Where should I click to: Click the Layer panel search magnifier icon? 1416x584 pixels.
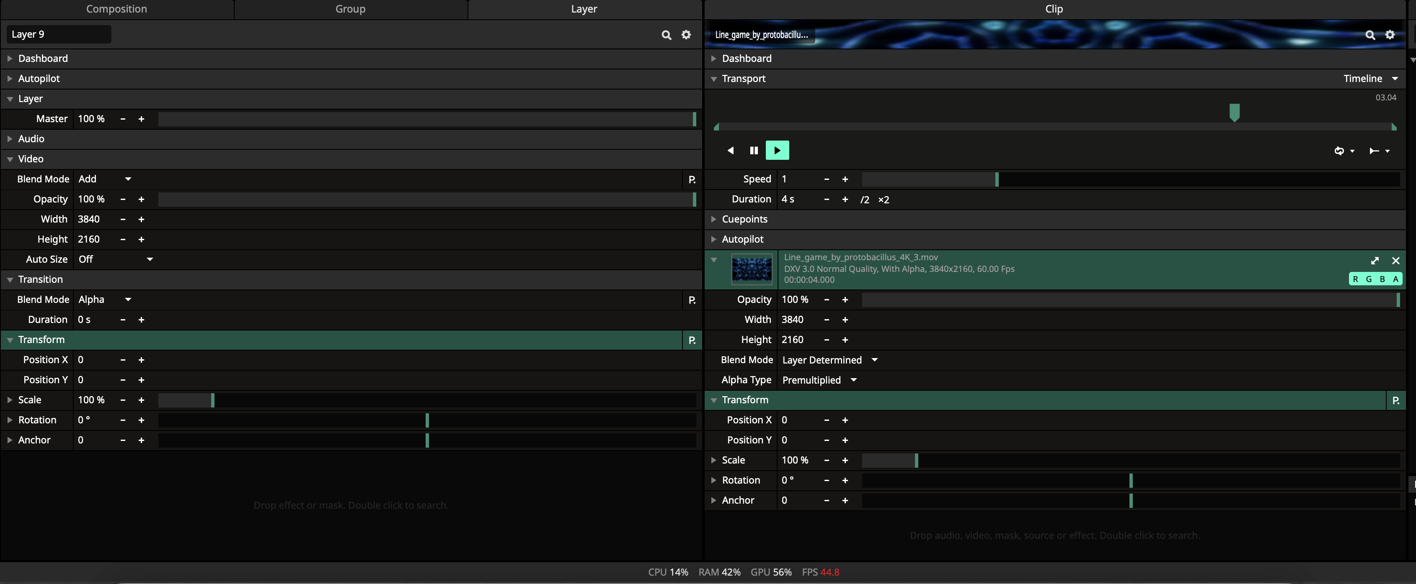[666, 35]
